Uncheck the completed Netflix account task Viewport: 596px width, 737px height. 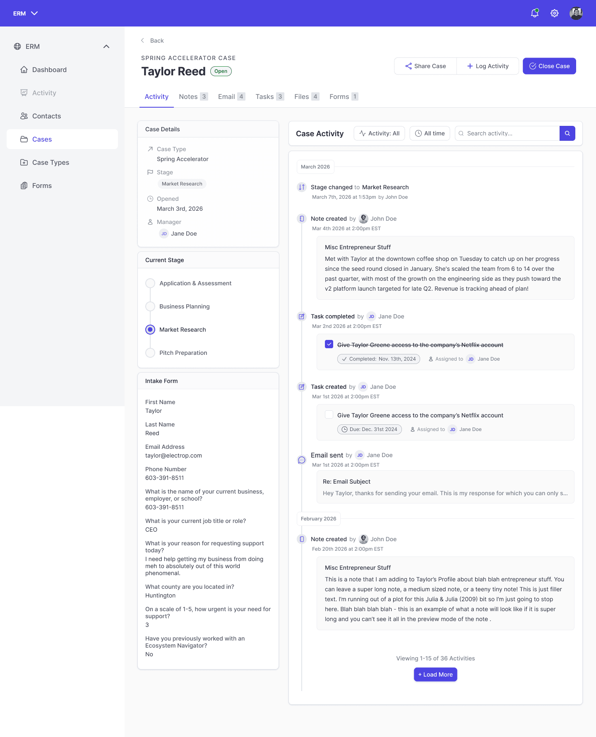(329, 344)
